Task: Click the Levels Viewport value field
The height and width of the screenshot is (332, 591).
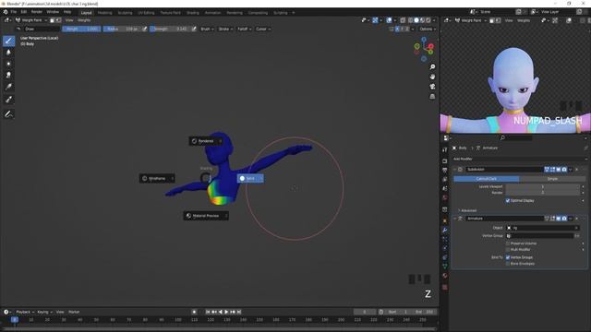Action: tap(542, 186)
